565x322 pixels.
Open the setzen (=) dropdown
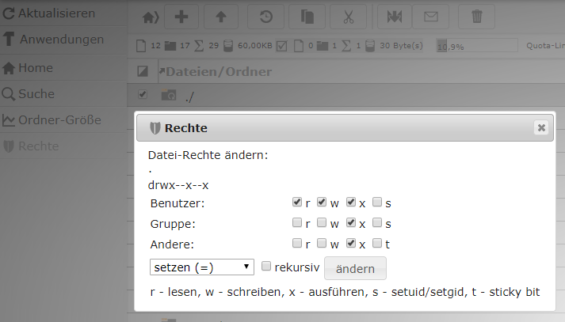coord(201,267)
